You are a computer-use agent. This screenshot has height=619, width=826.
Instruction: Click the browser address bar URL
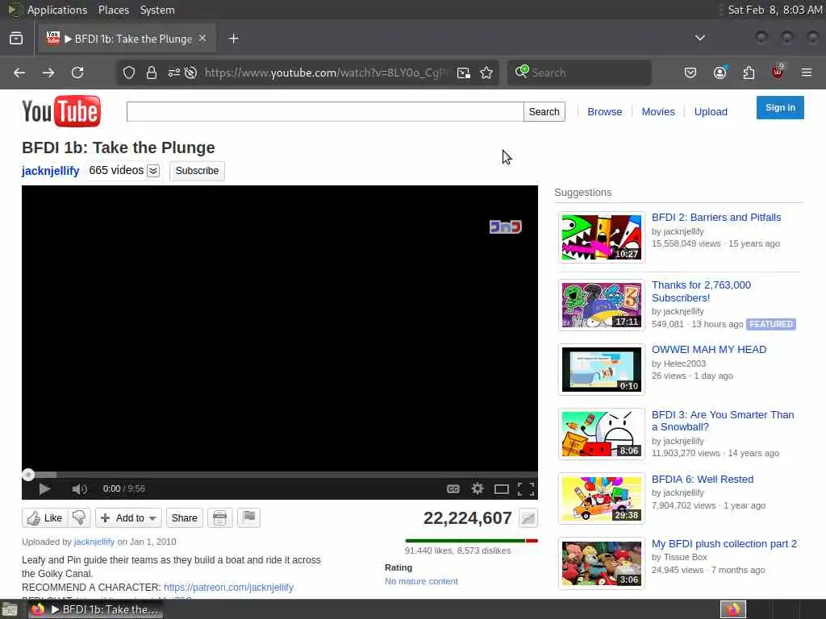tap(326, 73)
